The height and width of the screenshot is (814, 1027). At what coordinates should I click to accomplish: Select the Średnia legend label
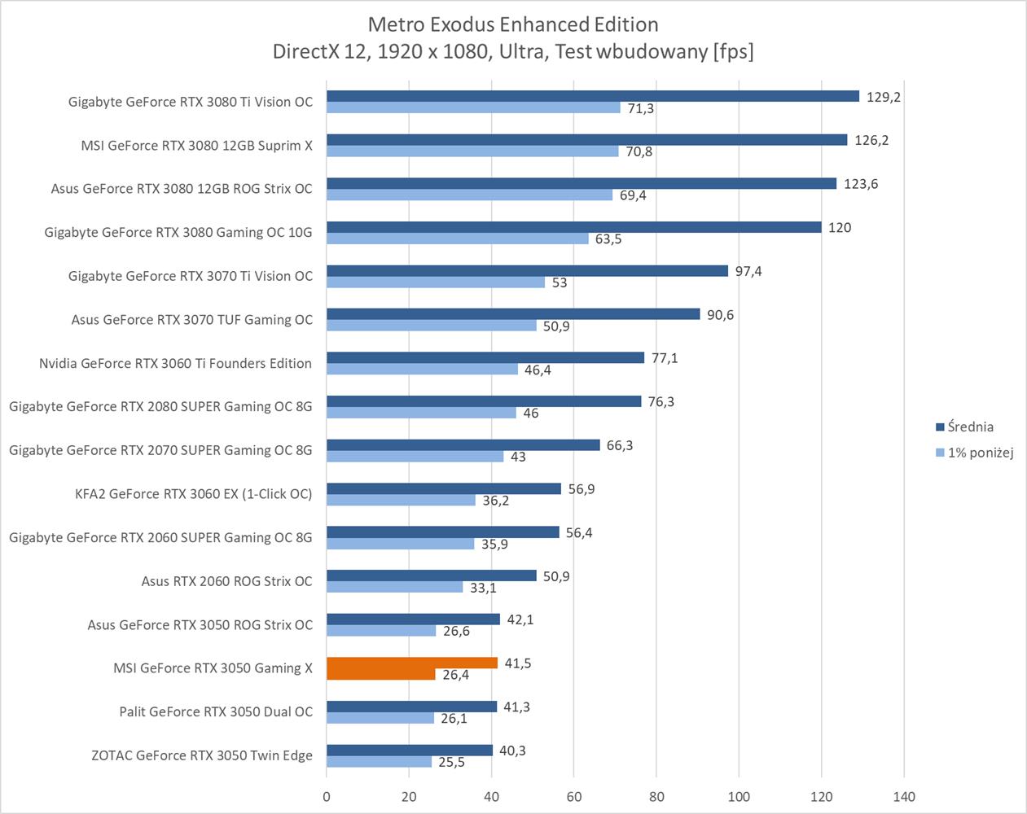click(x=970, y=427)
